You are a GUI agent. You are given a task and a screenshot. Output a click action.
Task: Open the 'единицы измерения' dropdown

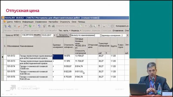point(127,35)
